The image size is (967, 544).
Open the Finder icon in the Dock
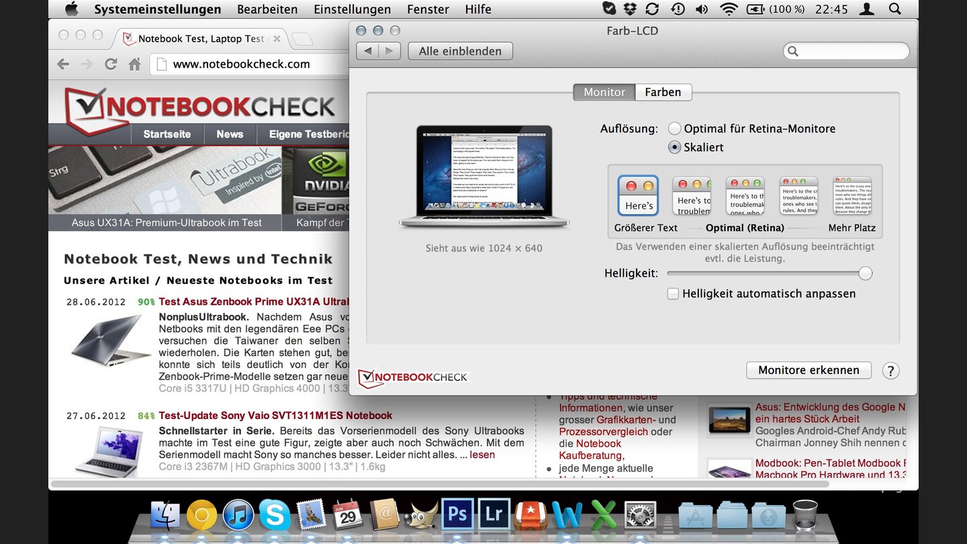[x=166, y=516]
